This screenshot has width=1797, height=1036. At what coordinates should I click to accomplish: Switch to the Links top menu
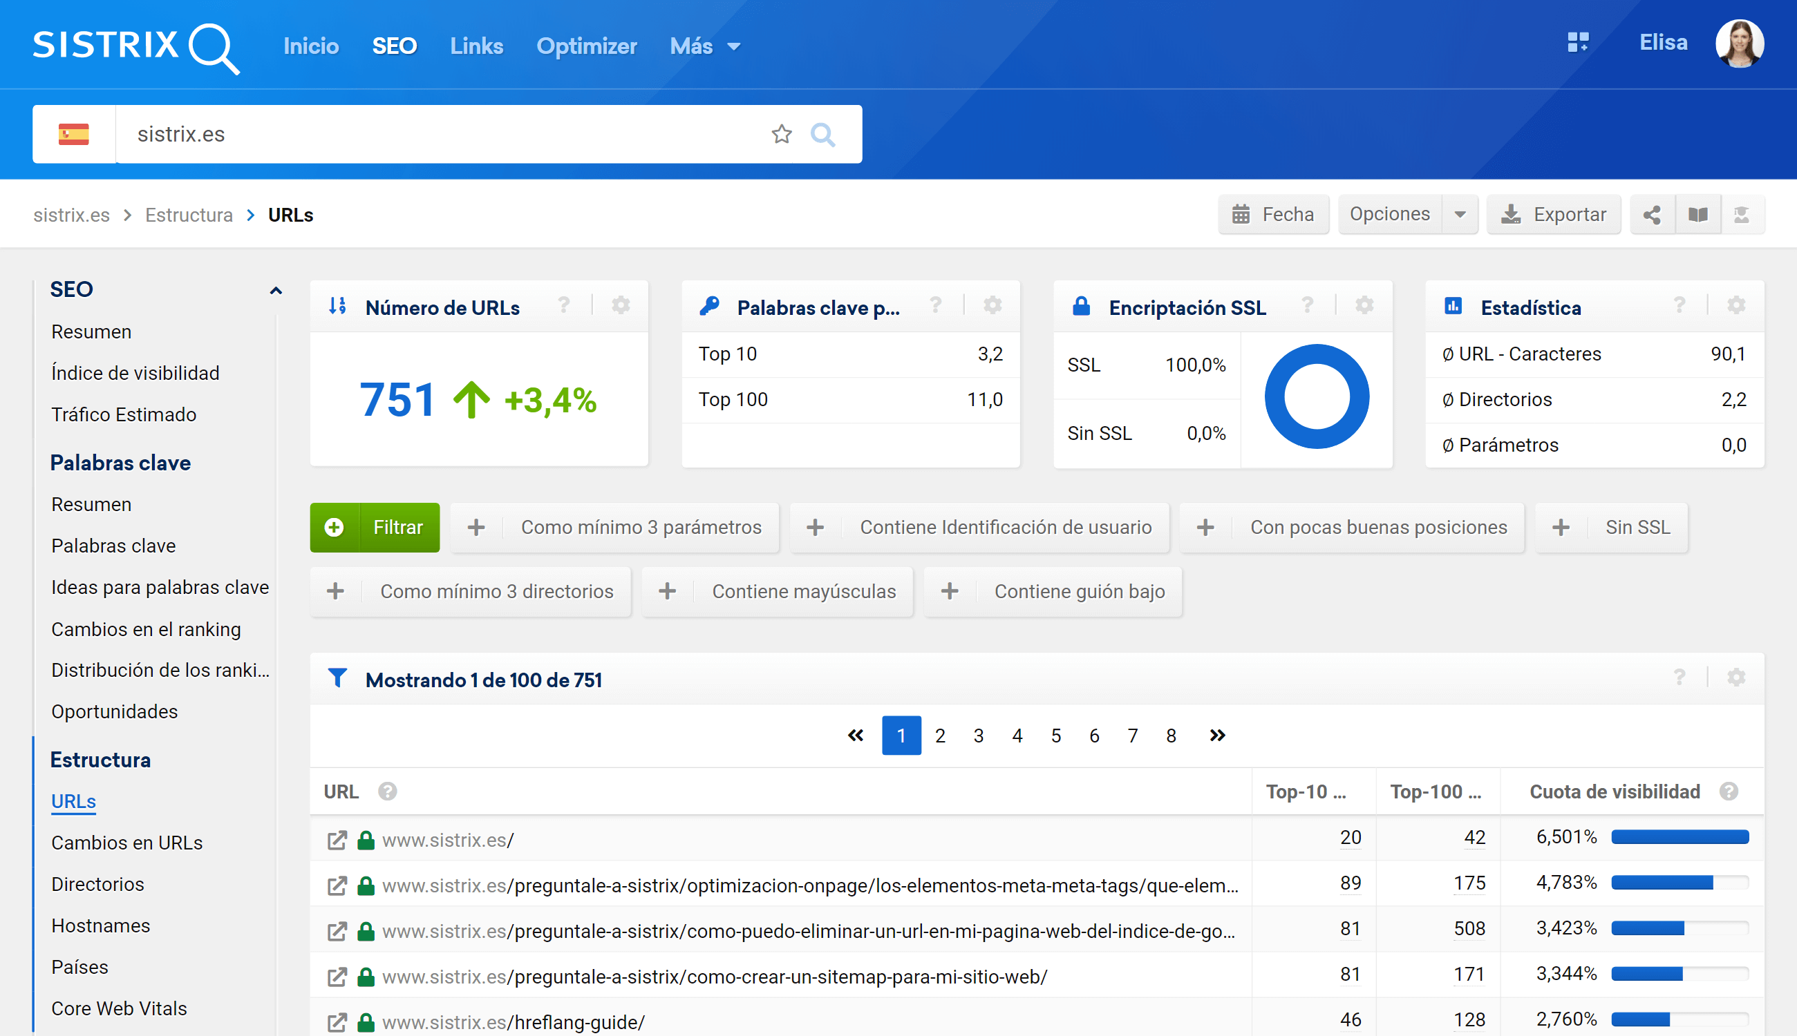point(476,46)
